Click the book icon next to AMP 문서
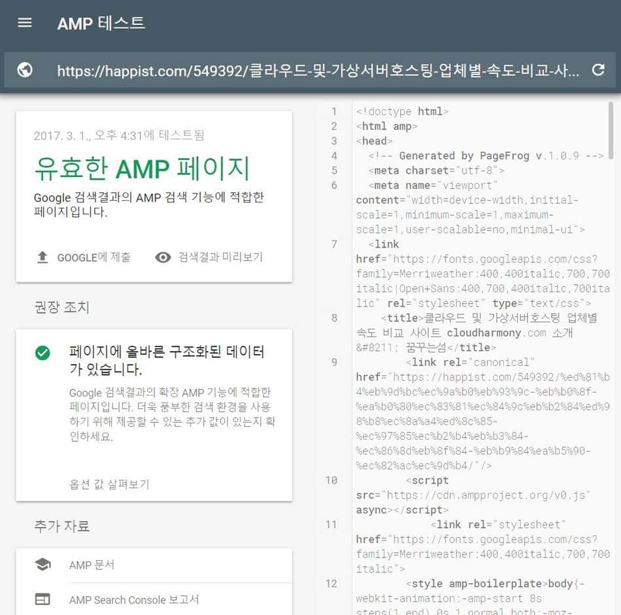 click(43, 566)
